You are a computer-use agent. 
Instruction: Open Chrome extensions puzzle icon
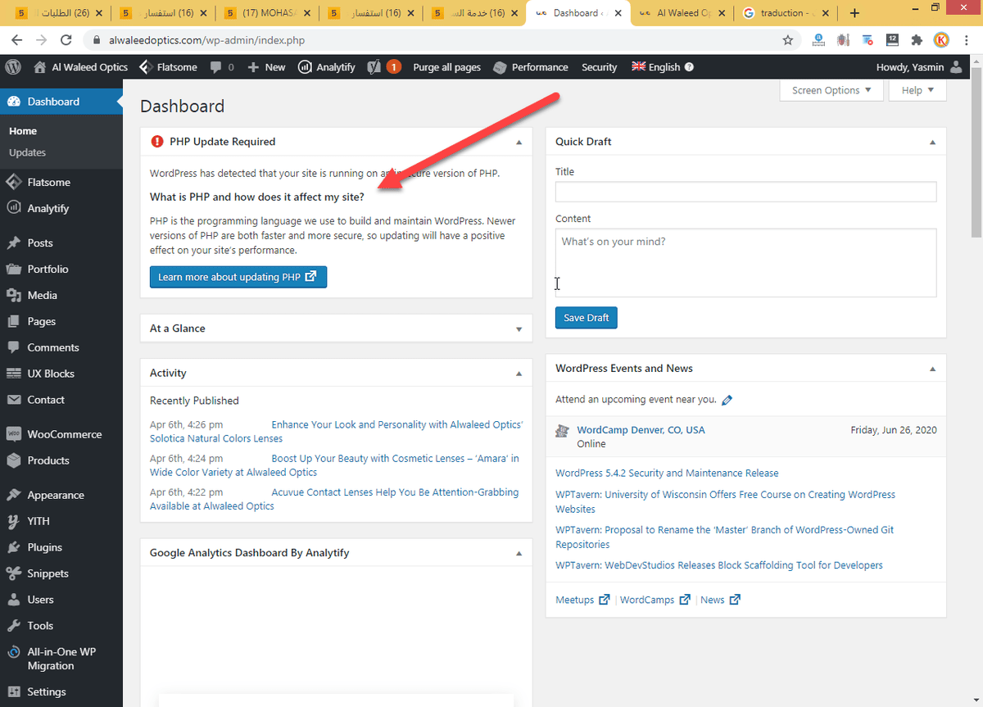pos(917,39)
